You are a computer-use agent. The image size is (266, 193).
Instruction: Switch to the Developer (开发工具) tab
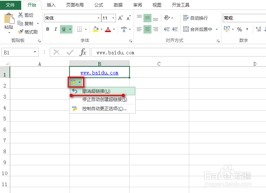point(180,5)
